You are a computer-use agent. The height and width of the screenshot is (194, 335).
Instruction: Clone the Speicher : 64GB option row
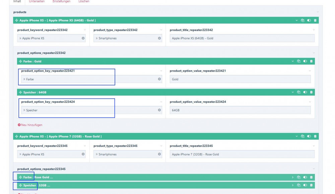[x=298, y=92]
